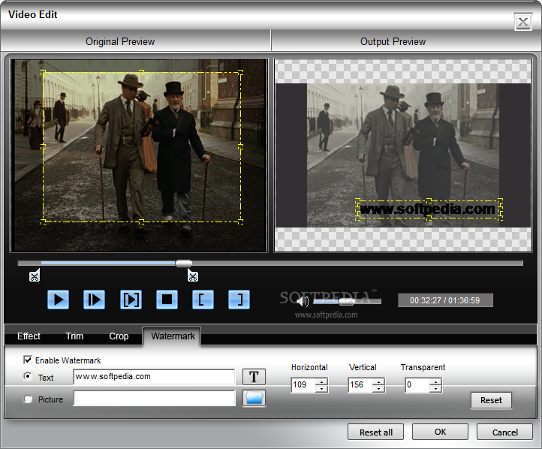This screenshot has height=449, width=542.
Task: Click the crop rectangle left-middle handle
Action: point(44,146)
